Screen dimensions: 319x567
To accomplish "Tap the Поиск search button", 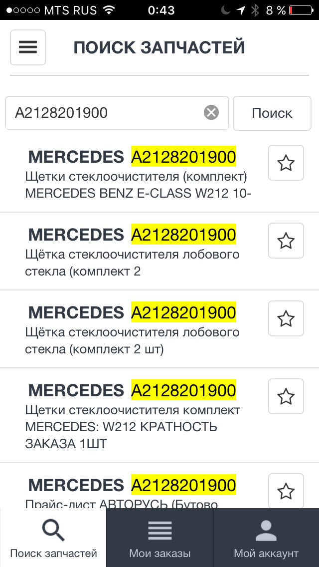I will pos(272,113).
